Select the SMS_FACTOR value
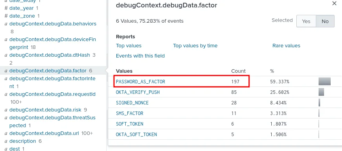The width and height of the screenshot is (342, 151). click(130, 113)
